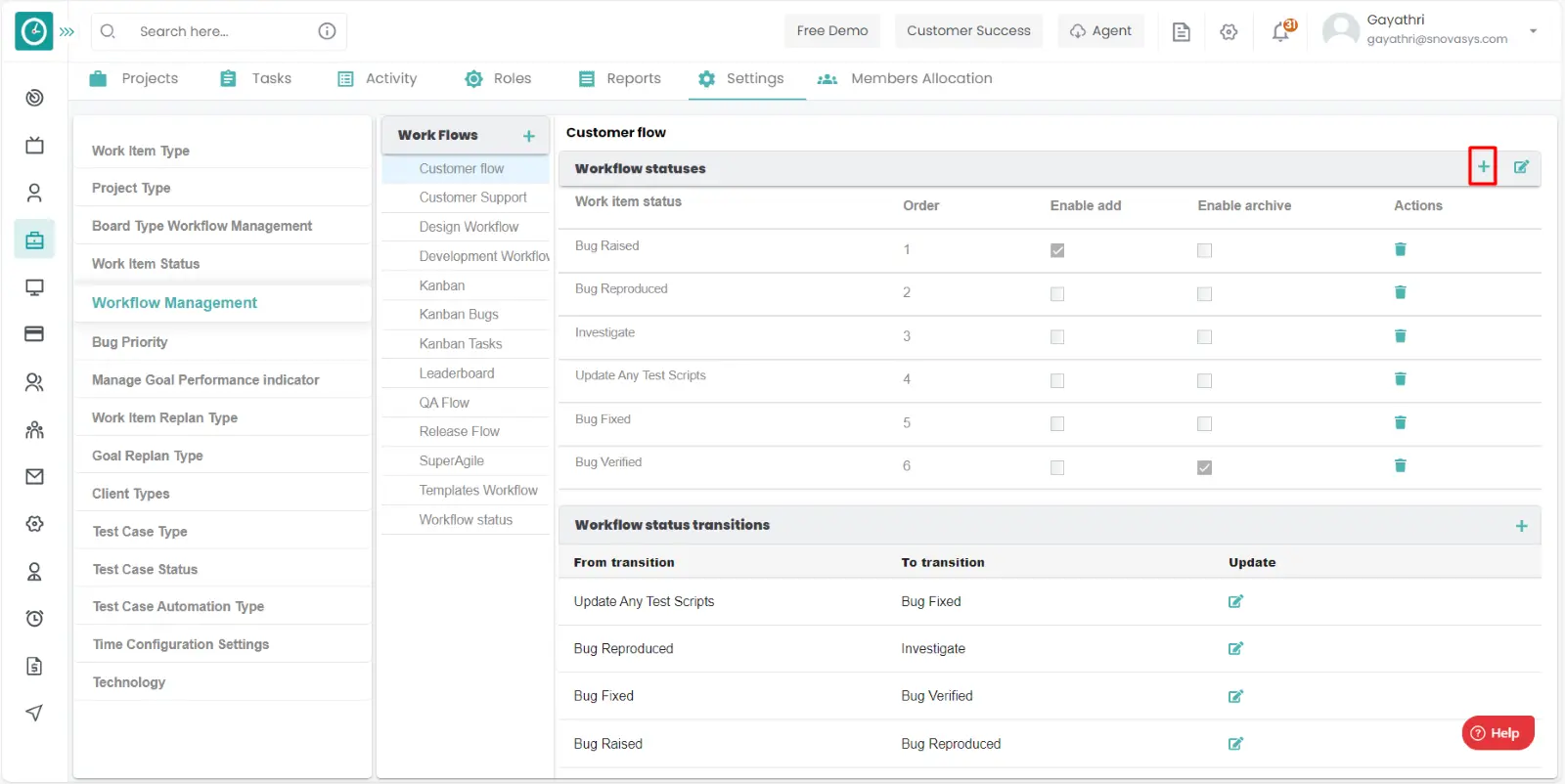Toggle Enable archive for Investigate
Screen dimensions: 1565x784
pos(1204,337)
